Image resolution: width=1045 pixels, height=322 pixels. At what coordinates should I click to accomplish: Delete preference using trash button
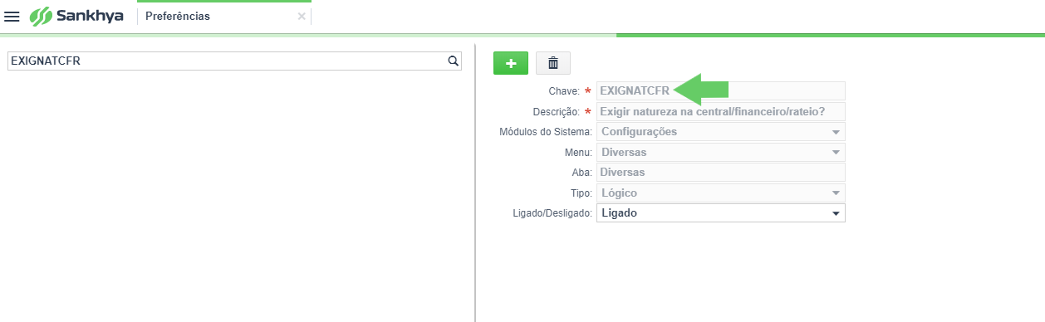[553, 63]
